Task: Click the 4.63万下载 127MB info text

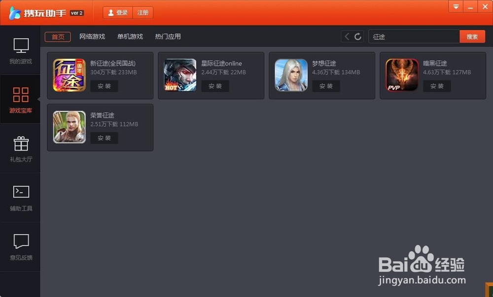Action: tap(447, 72)
